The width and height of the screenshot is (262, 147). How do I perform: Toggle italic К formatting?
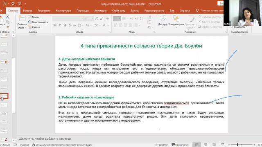60,25
